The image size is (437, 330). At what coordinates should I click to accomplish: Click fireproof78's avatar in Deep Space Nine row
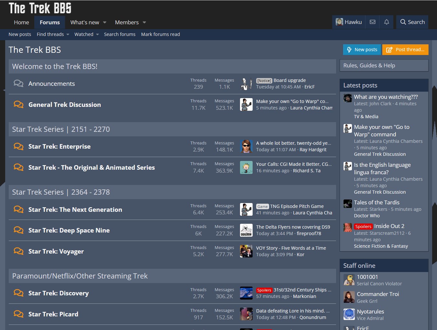coord(246,230)
